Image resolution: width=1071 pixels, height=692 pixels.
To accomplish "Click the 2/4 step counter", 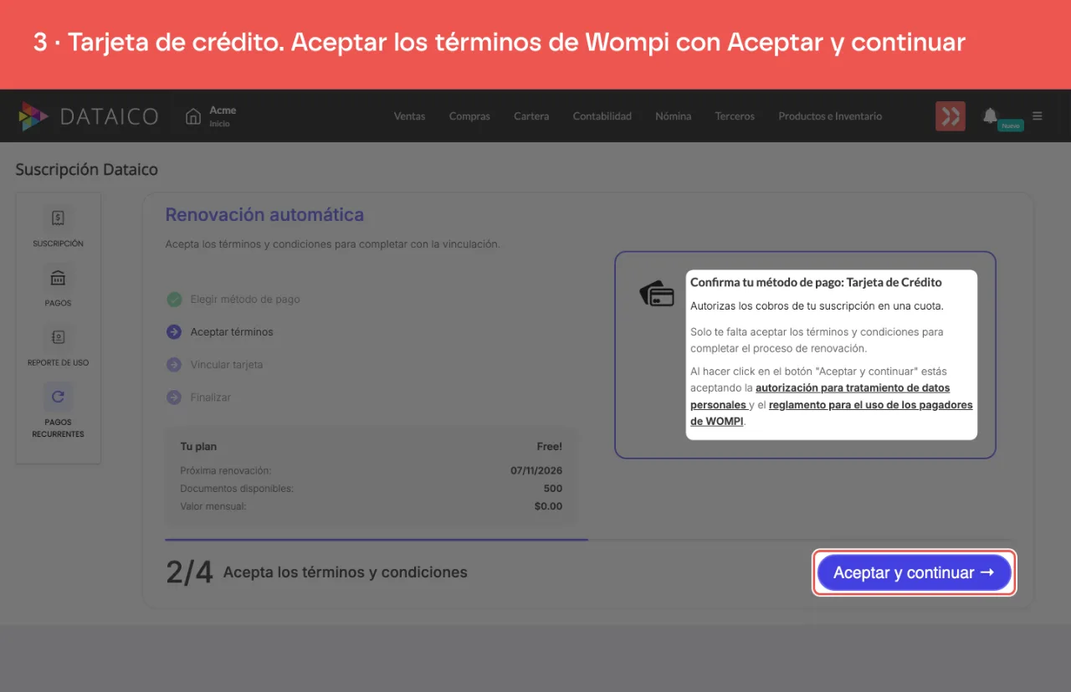I will 189,572.
